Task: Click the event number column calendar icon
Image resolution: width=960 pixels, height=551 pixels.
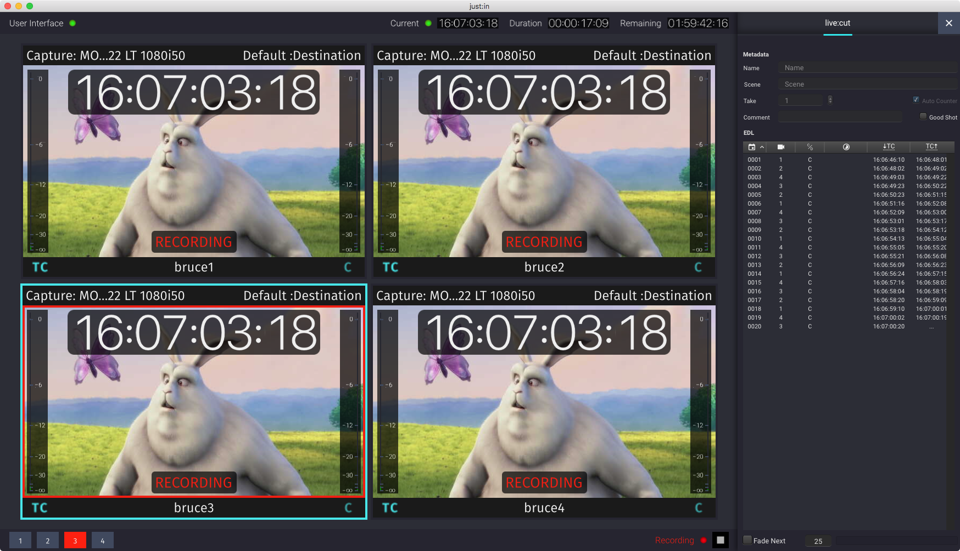Action: pyautogui.click(x=751, y=147)
